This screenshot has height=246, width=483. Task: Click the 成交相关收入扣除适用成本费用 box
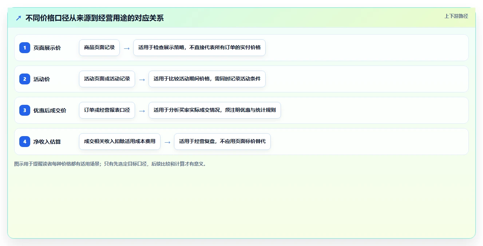(120, 142)
